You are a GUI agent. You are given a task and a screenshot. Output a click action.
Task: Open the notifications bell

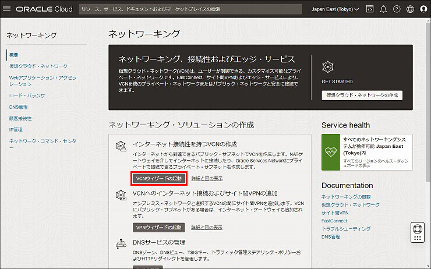pyautogui.click(x=383, y=9)
